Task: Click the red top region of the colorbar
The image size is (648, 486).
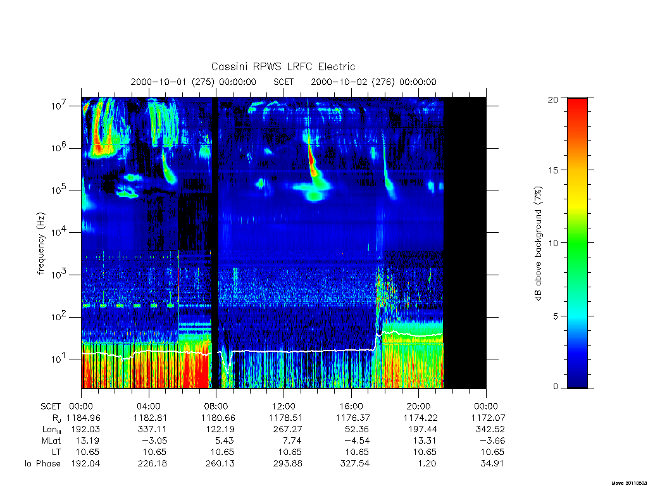Action: coord(577,109)
